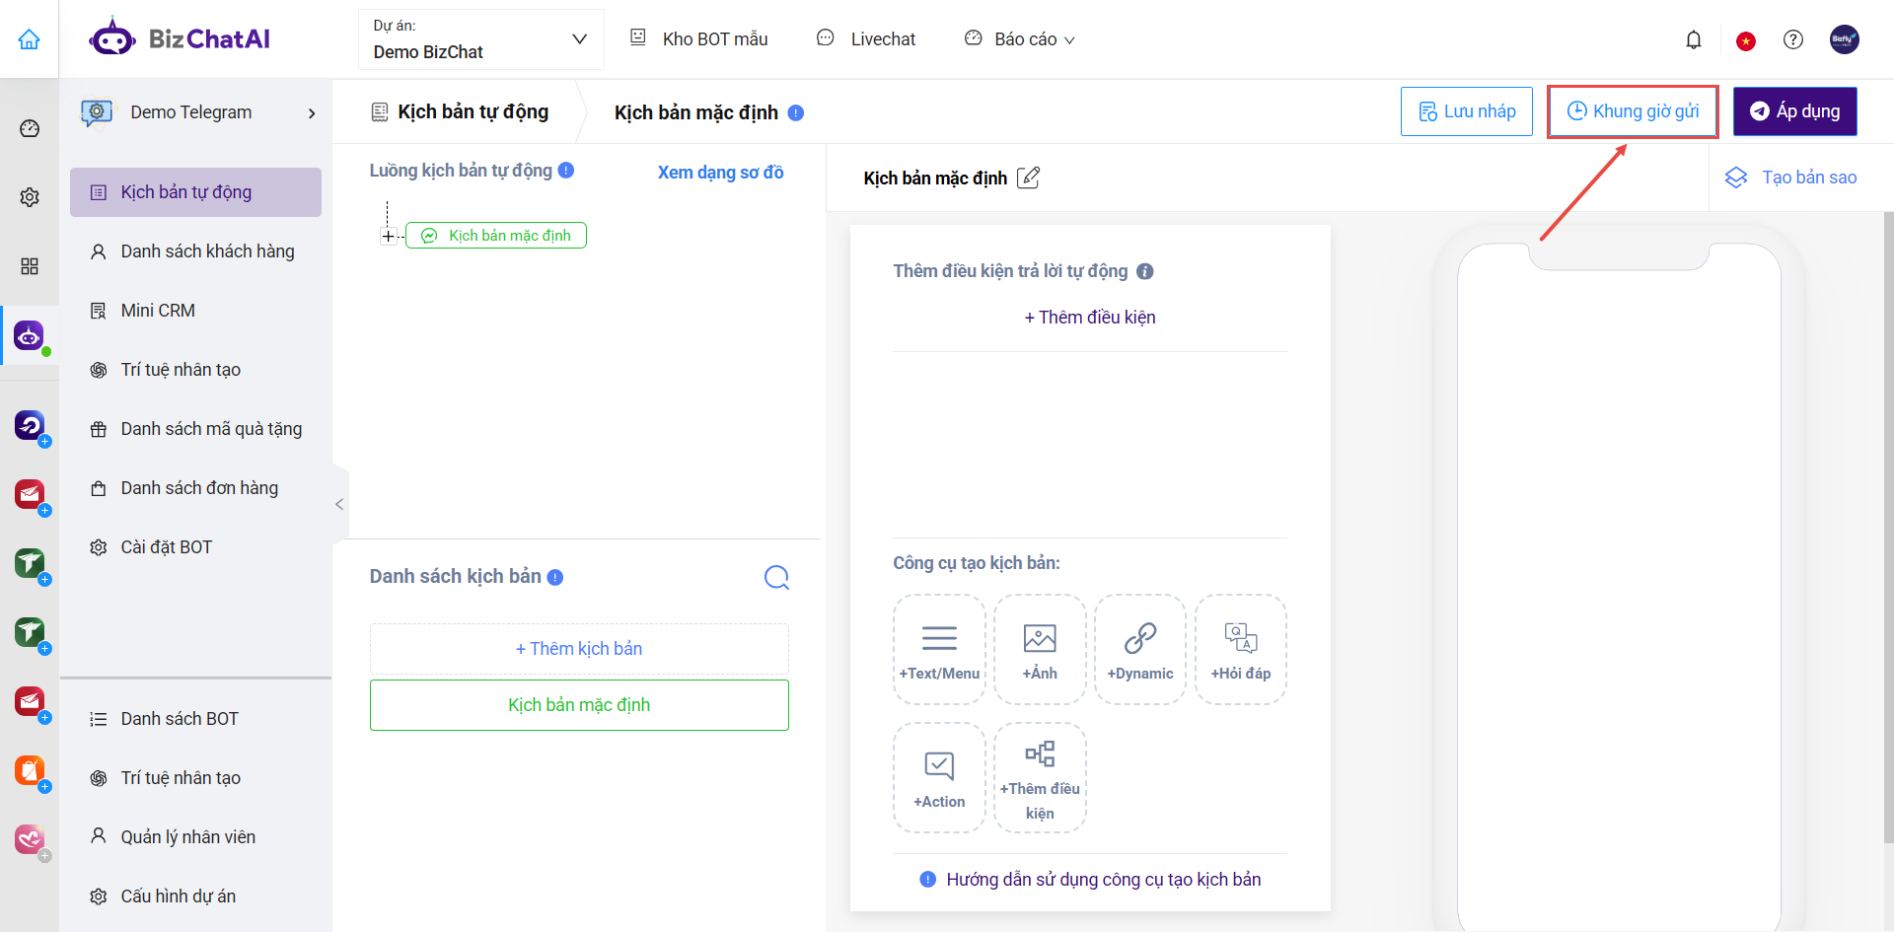Add an Action block
This screenshot has width=1894, height=932.
(939, 778)
